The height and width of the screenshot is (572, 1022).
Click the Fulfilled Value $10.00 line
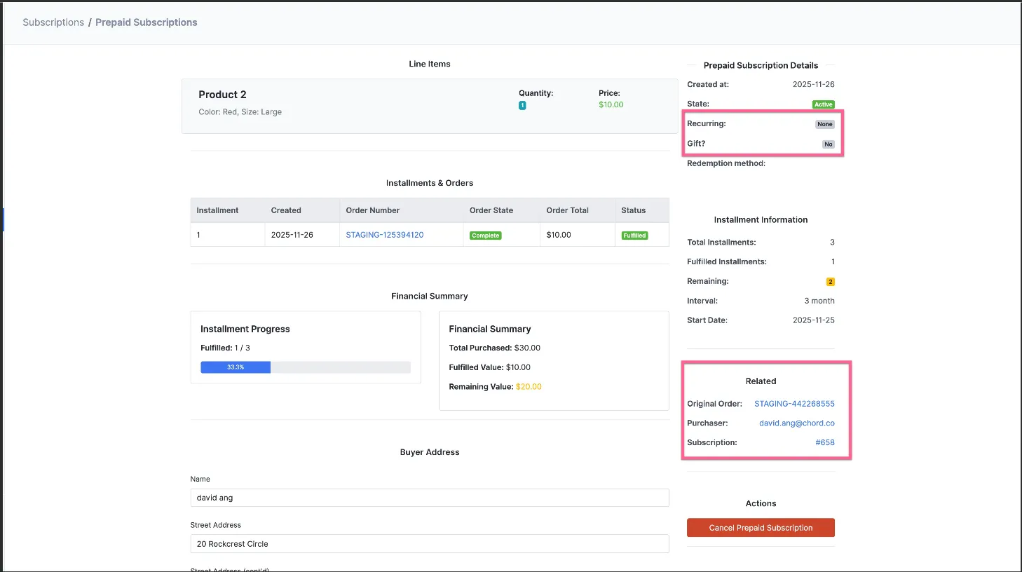point(490,367)
